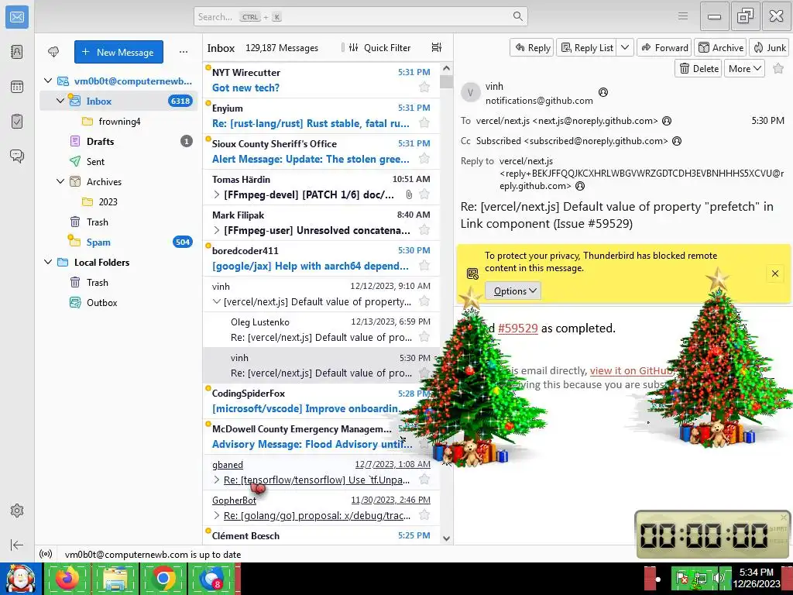Screen dimensions: 793x595
Task: Star the Sioux County Sheriff's message
Action: [x=424, y=159]
